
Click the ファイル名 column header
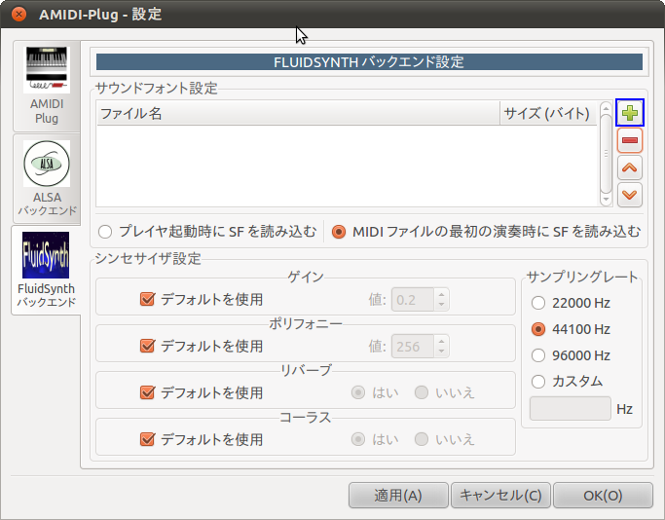(x=298, y=113)
